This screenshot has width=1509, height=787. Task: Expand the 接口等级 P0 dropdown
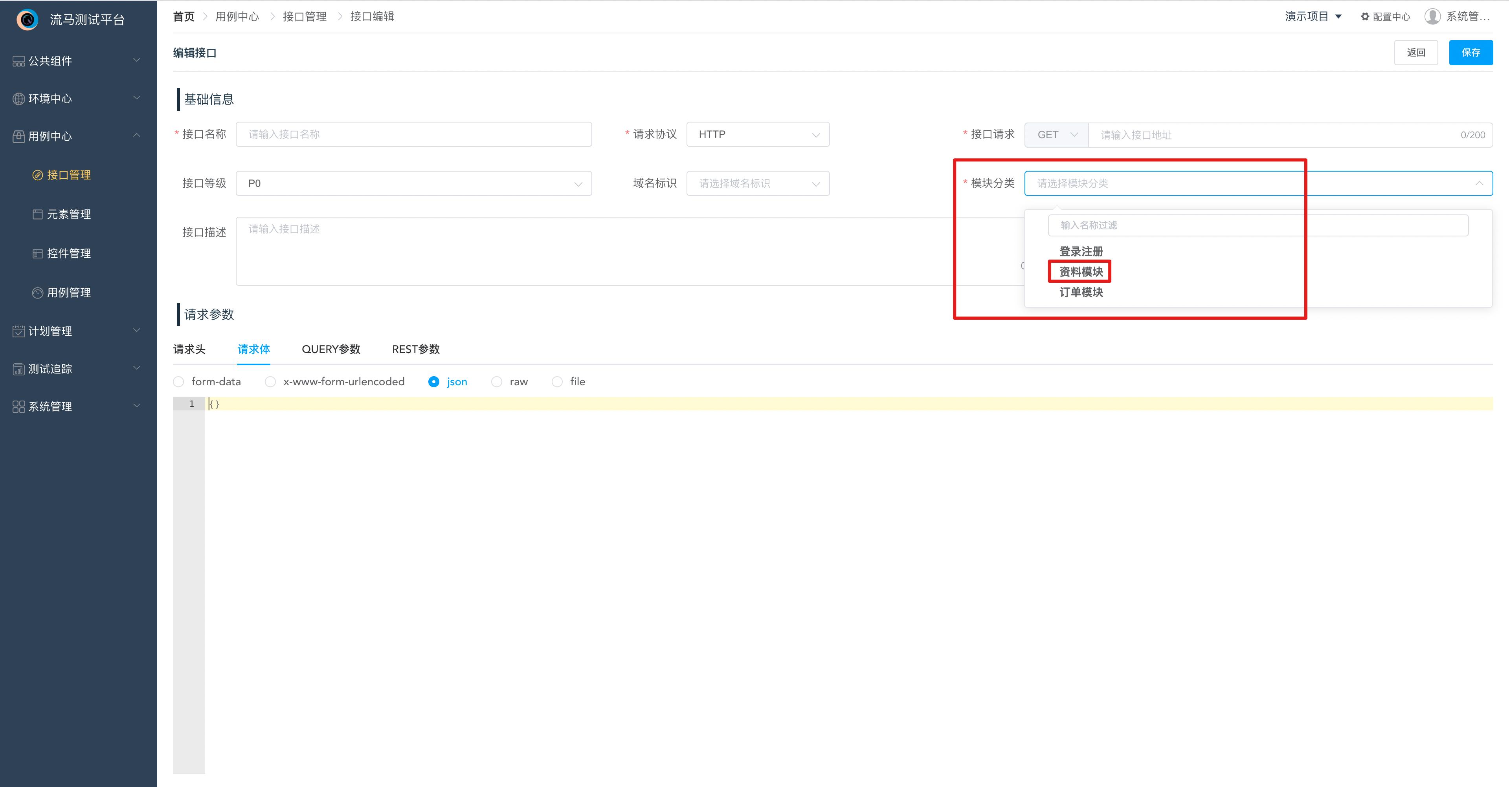point(413,183)
